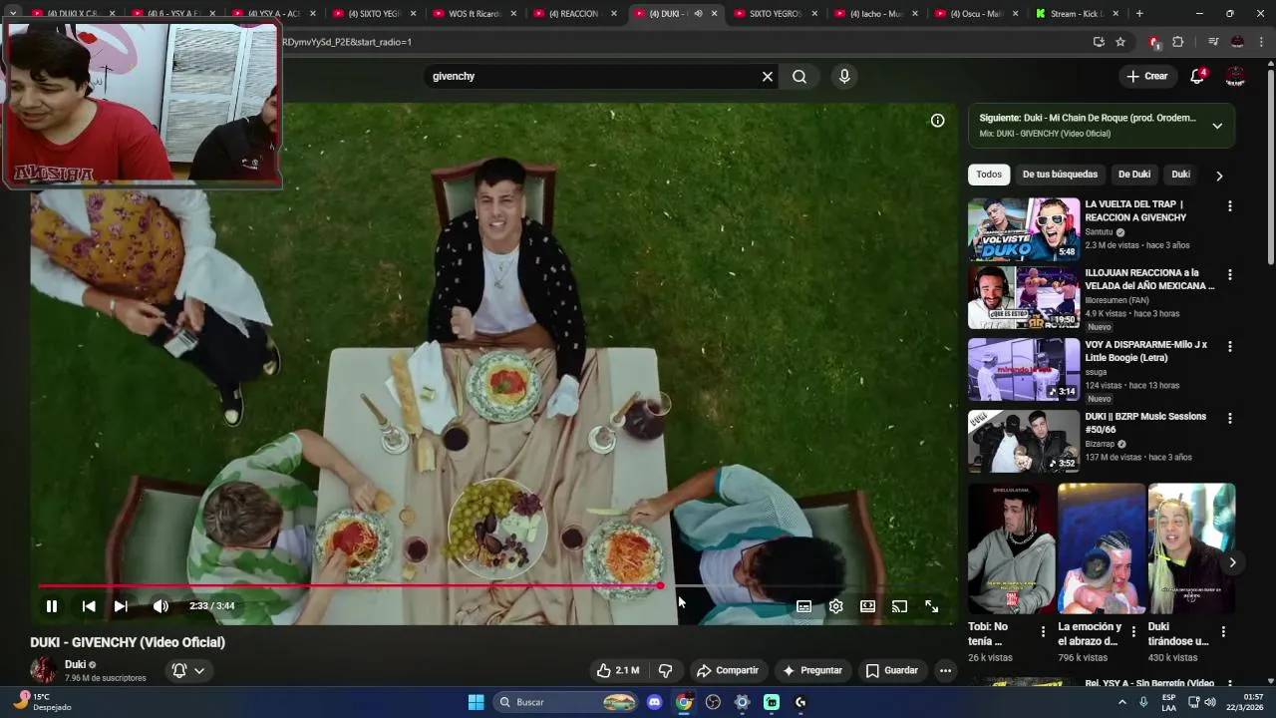The width and height of the screenshot is (1276, 718).
Task: Switch to the REACCION tab
Action: 576,14
